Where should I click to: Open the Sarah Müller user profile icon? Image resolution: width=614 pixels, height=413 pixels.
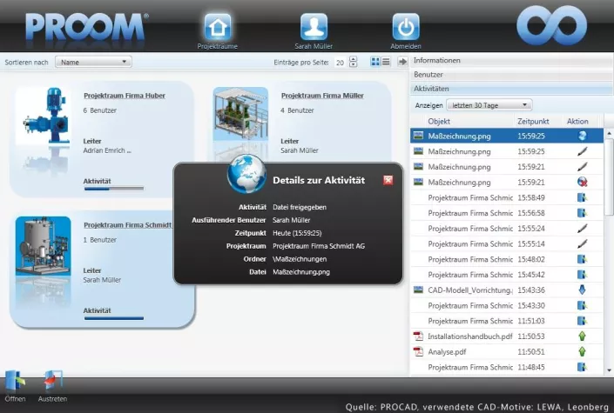point(312,26)
